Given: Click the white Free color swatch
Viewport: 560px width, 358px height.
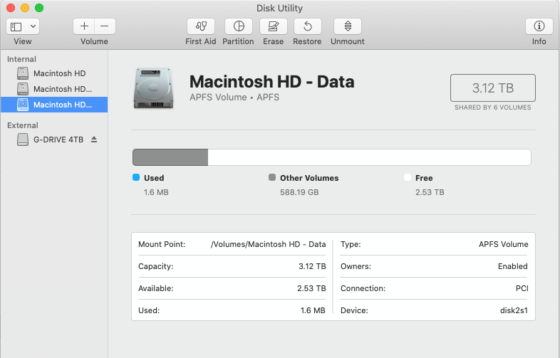Looking at the screenshot, I should 408,177.
